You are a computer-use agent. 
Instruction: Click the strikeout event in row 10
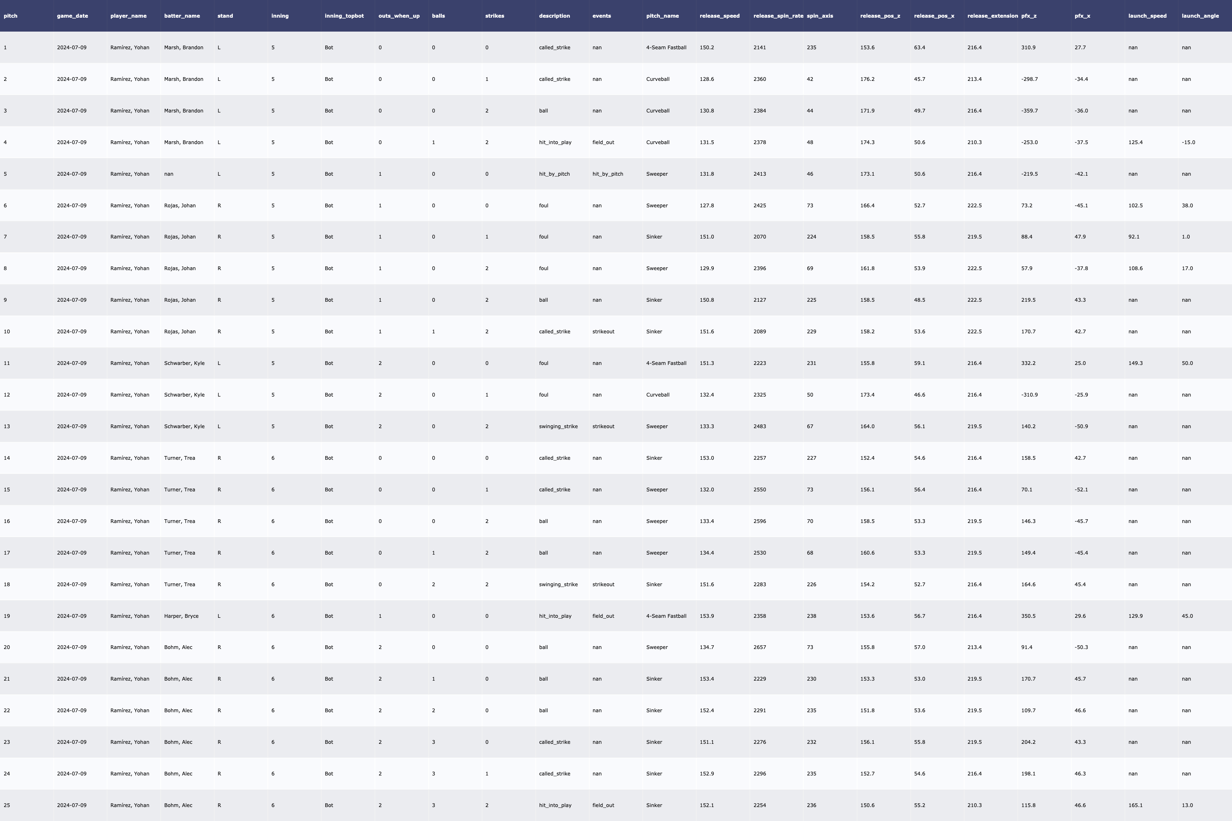pos(603,331)
